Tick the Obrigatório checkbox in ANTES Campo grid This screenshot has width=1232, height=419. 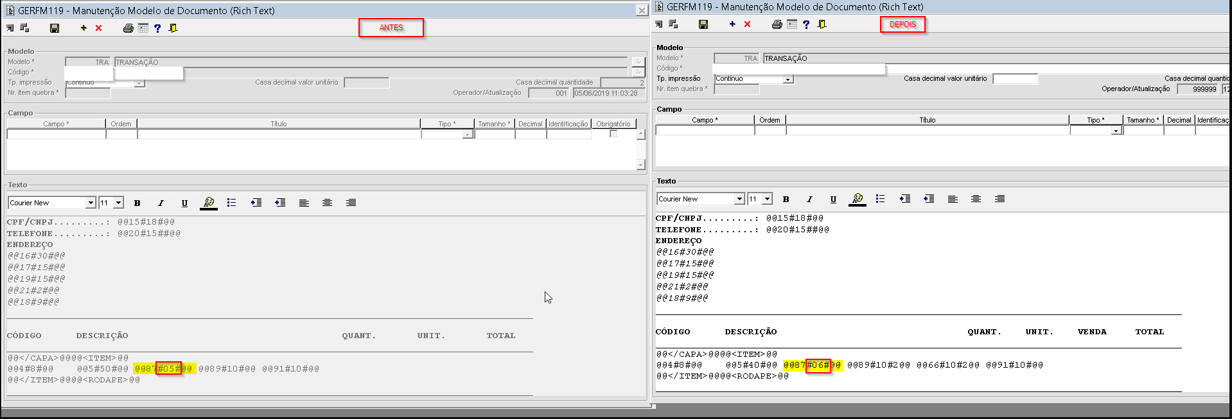(x=613, y=134)
